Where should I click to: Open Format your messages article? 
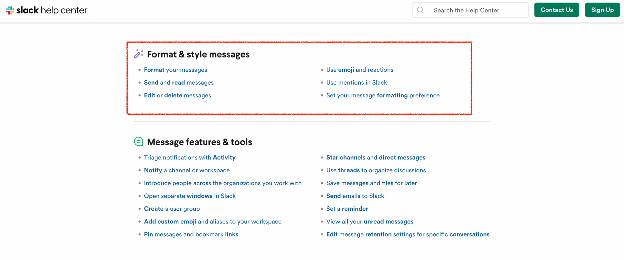coord(175,70)
